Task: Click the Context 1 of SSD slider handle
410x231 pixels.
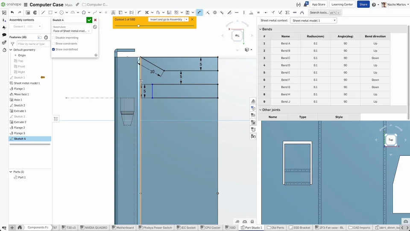Action: click(138, 26)
